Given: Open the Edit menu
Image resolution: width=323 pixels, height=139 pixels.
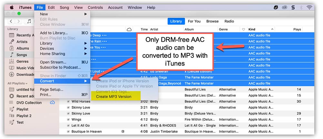Looking at the screenshot, I should (x=51, y=8).
